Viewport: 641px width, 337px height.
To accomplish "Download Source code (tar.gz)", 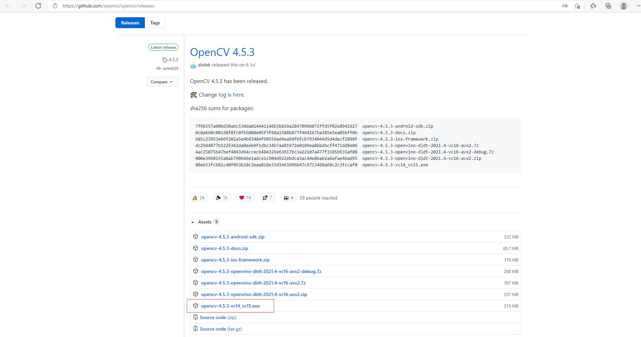I will 221,329.
